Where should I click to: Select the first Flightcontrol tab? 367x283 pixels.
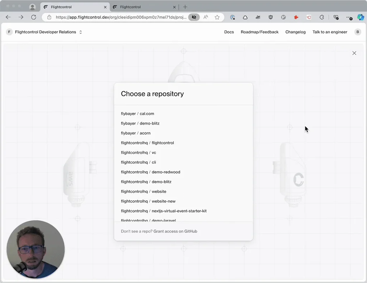[x=75, y=7]
